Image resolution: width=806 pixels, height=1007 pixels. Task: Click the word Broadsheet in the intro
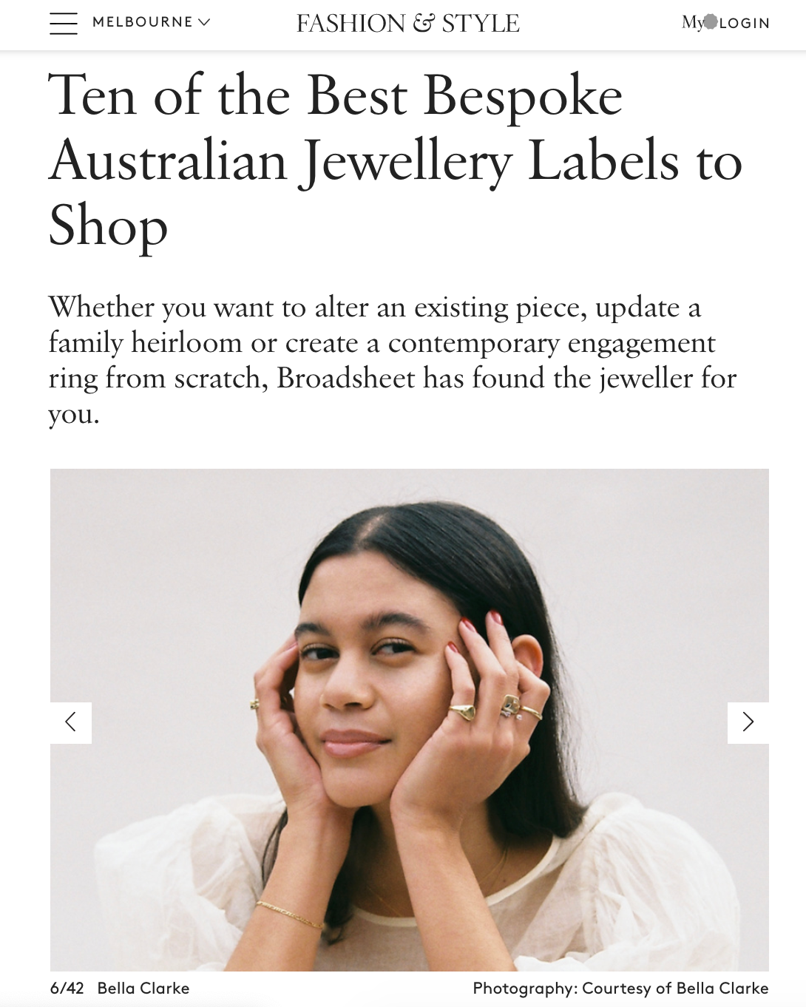tap(346, 379)
